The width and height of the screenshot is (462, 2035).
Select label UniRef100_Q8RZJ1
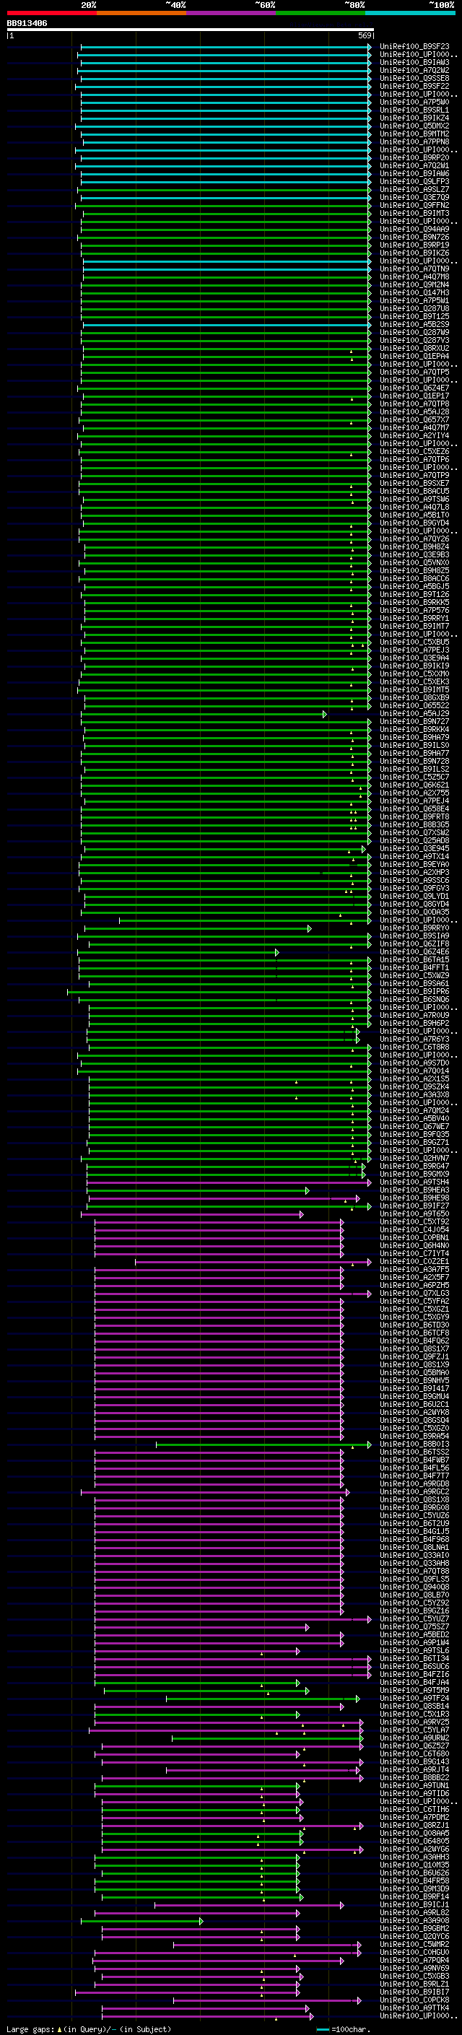(414, 1825)
